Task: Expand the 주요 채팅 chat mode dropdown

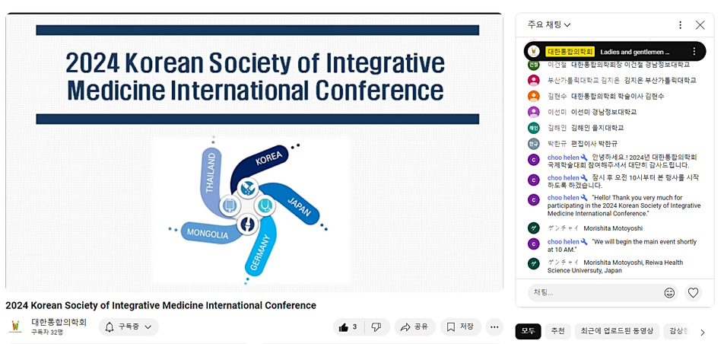Action: pyautogui.click(x=549, y=25)
